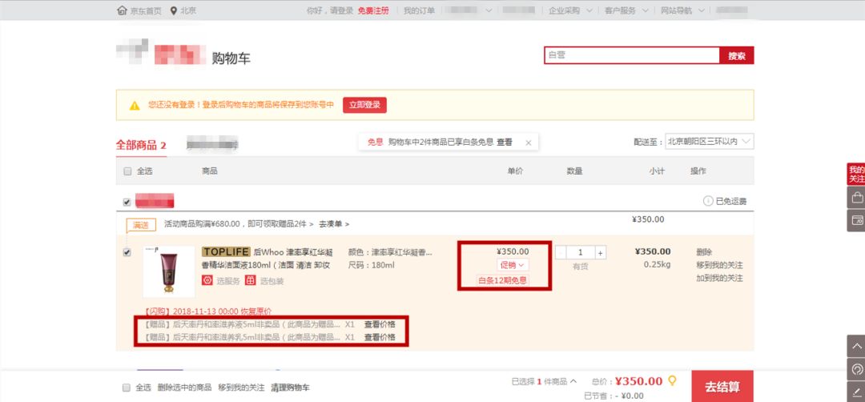
Task: Click the 搜索 search button
Action: tap(737, 56)
